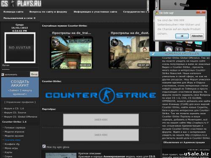Select 'Пользователей в сети: 0' text

tap(19, 18)
